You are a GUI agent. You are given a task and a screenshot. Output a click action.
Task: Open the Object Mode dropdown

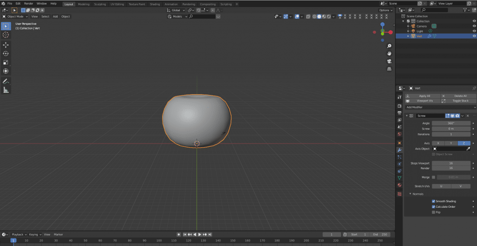(x=15, y=16)
